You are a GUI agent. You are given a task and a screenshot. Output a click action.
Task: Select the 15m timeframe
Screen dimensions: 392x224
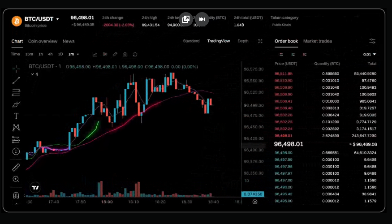pos(29,54)
